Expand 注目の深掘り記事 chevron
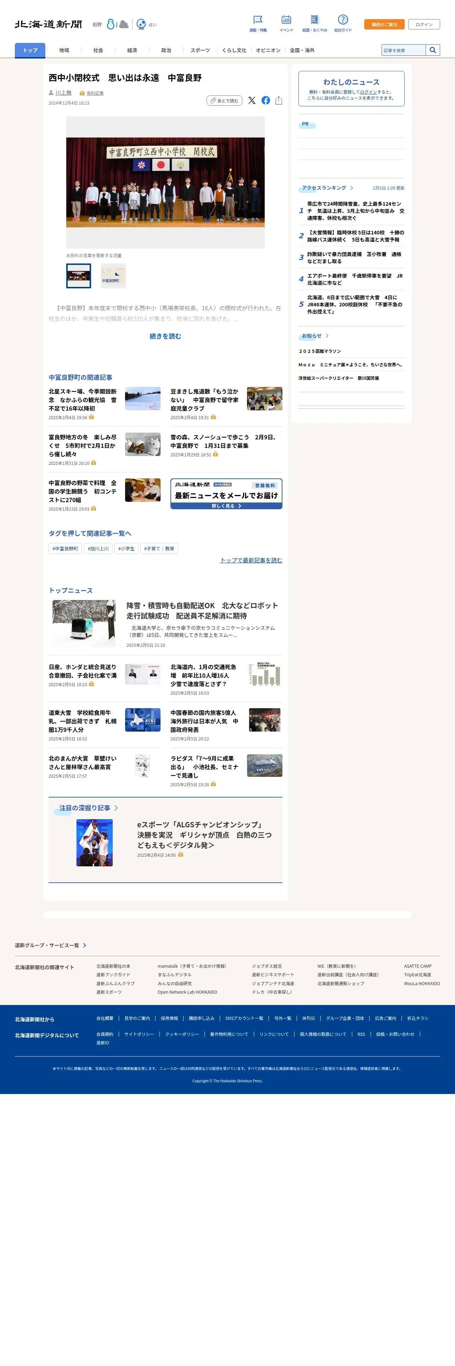This screenshot has height=1366, width=455. click(x=117, y=807)
